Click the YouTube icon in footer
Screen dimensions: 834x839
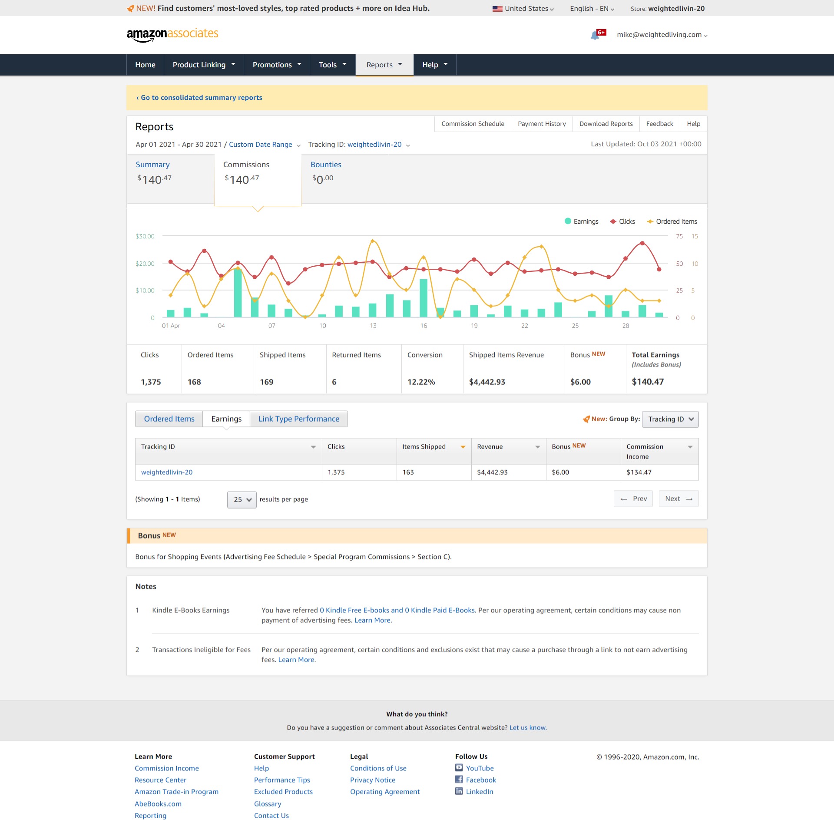tap(459, 767)
